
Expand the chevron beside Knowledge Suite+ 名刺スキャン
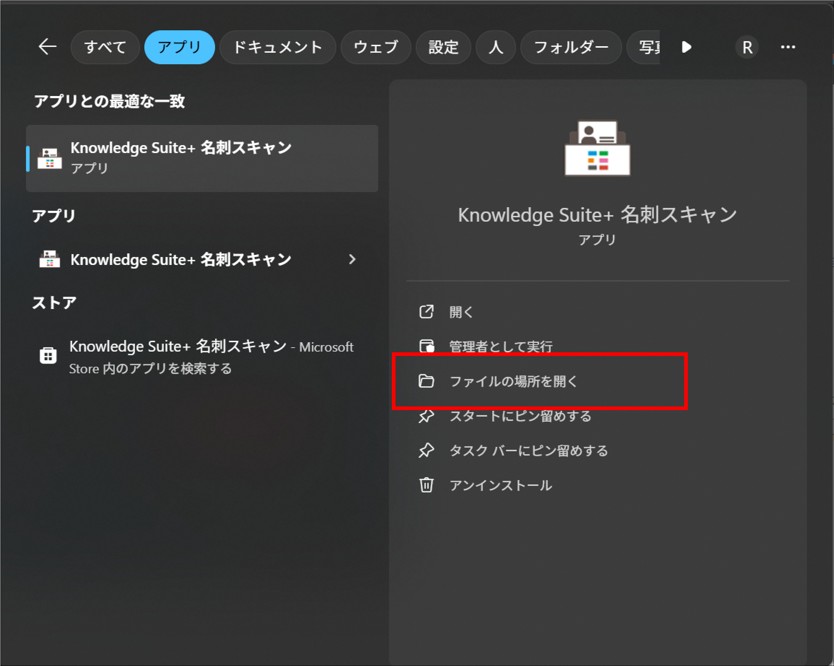[352, 259]
